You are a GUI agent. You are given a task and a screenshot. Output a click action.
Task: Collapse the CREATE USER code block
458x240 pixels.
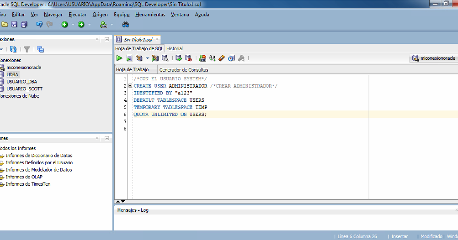[130, 86]
